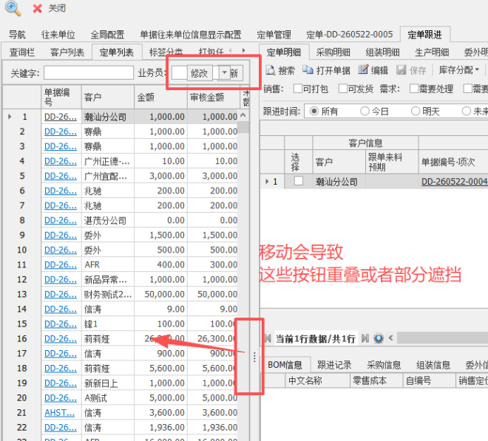Click the 搜索 search toolbar icon
This screenshot has width=488, height=441.
[x=270, y=70]
